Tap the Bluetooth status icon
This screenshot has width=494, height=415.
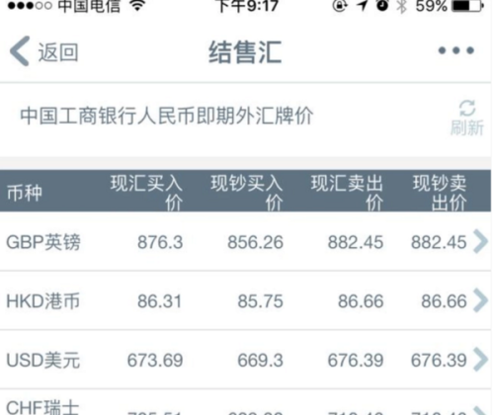(x=401, y=6)
